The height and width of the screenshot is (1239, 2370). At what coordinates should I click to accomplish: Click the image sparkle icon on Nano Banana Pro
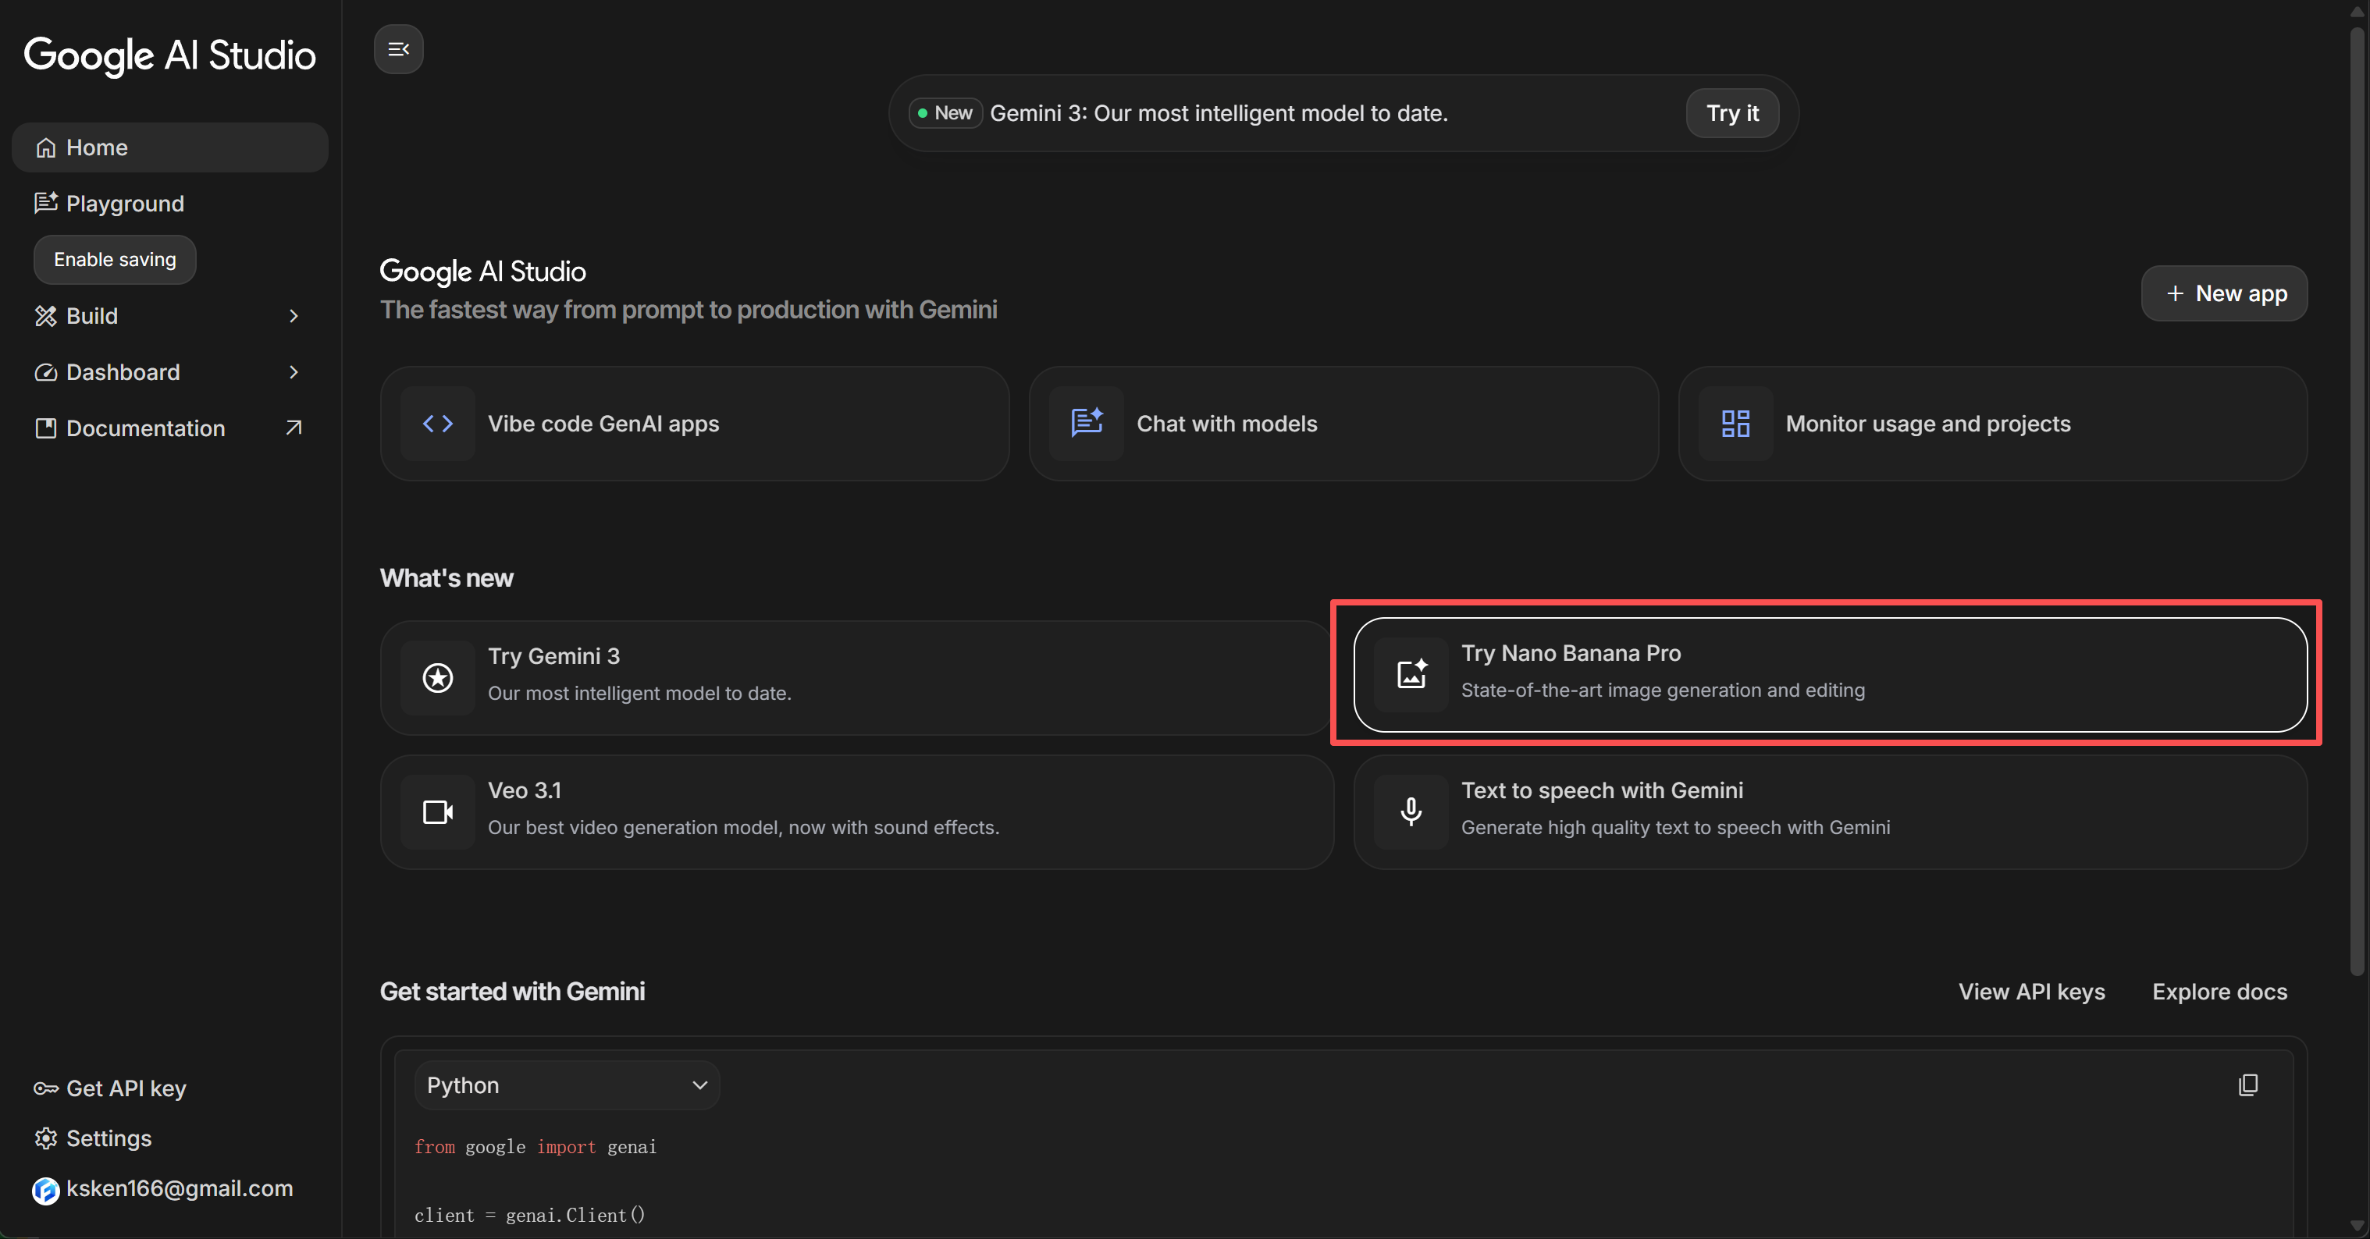click(1411, 675)
